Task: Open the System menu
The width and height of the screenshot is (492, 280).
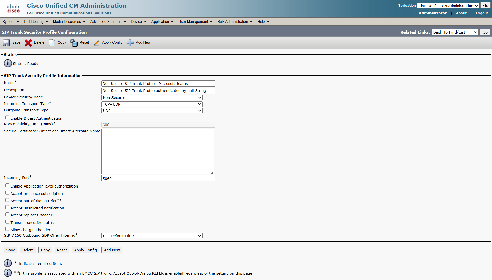Action: tap(11, 22)
